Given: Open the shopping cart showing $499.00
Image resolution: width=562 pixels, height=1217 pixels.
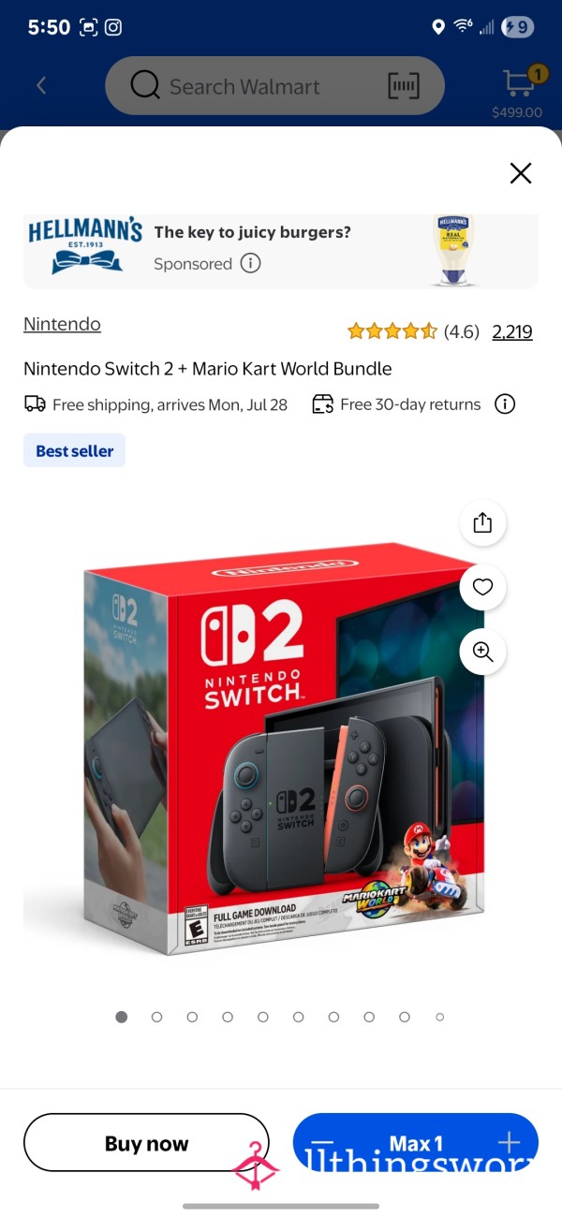Looking at the screenshot, I should [x=517, y=92].
